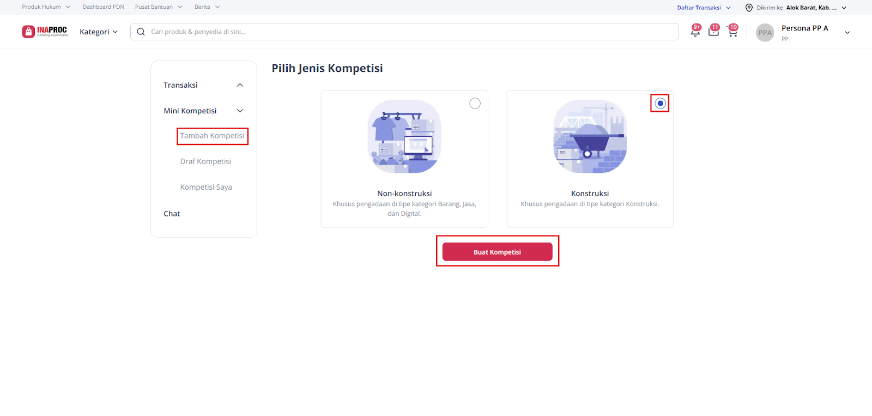The height and width of the screenshot is (416, 872).
Task: Open the shopping cart icon
Action: click(732, 32)
